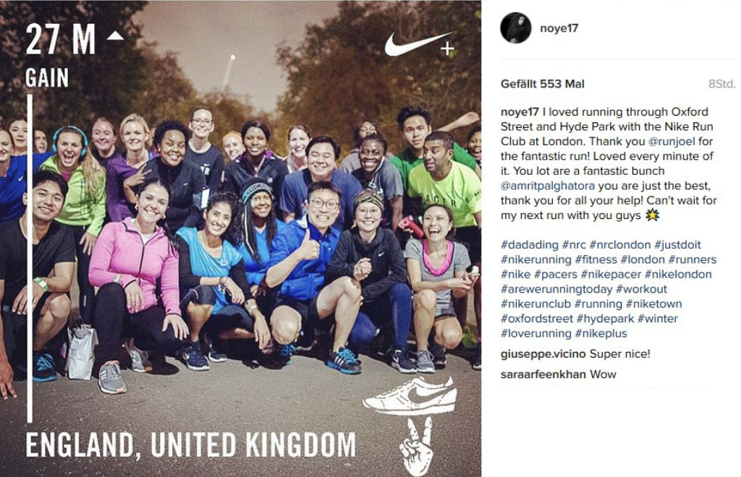Click the Gefällt 553 Mal likes count
This screenshot has width=741, height=477.
point(543,84)
